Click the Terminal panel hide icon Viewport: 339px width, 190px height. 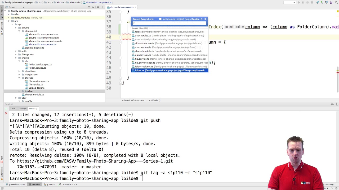(x=337, y=104)
